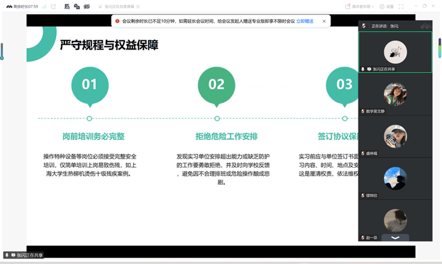Screen dimensions: 442x264
Task: Click the 剩余时长 remaining time indicator
Action: coord(25,6)
